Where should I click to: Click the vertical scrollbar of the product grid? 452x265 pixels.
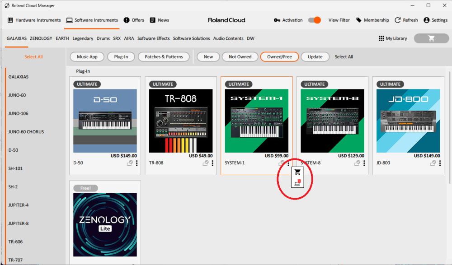point(449,127)
